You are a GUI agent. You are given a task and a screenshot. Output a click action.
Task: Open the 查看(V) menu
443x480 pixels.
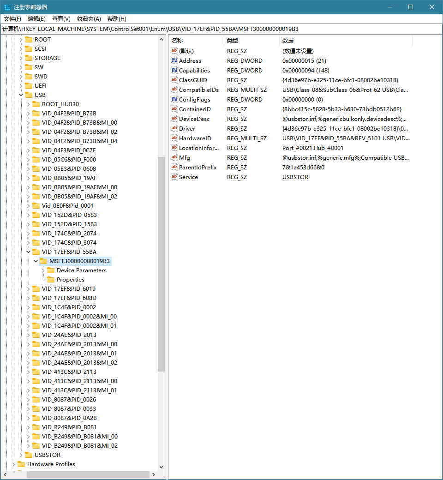[61, 19]
